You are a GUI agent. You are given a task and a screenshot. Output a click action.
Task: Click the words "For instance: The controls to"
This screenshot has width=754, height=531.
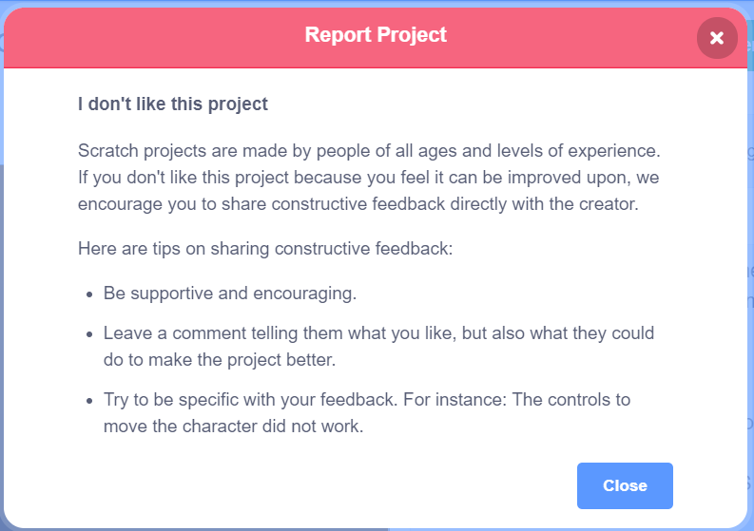[516, 401]
